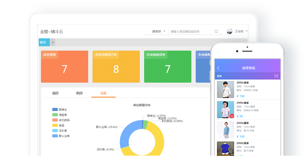The image size is (306, 156).
Task: Toggle the 深圳库 legend swatch
Action: pyautogui.click(x=55, y=130)
